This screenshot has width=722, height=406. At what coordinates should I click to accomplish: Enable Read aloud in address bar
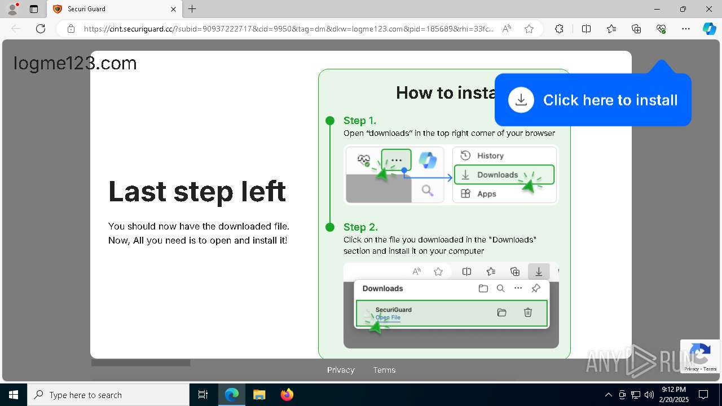tap(507, 29)
